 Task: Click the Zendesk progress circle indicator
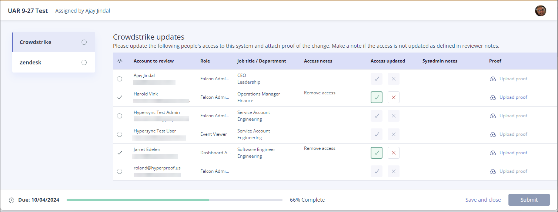pos(84,63)
